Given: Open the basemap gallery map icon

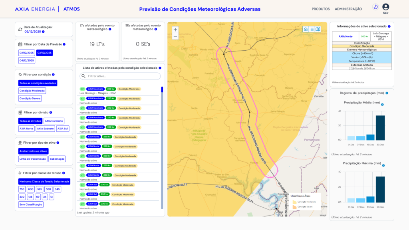Looking at the screenshot, I should click(x=318, y=29).
